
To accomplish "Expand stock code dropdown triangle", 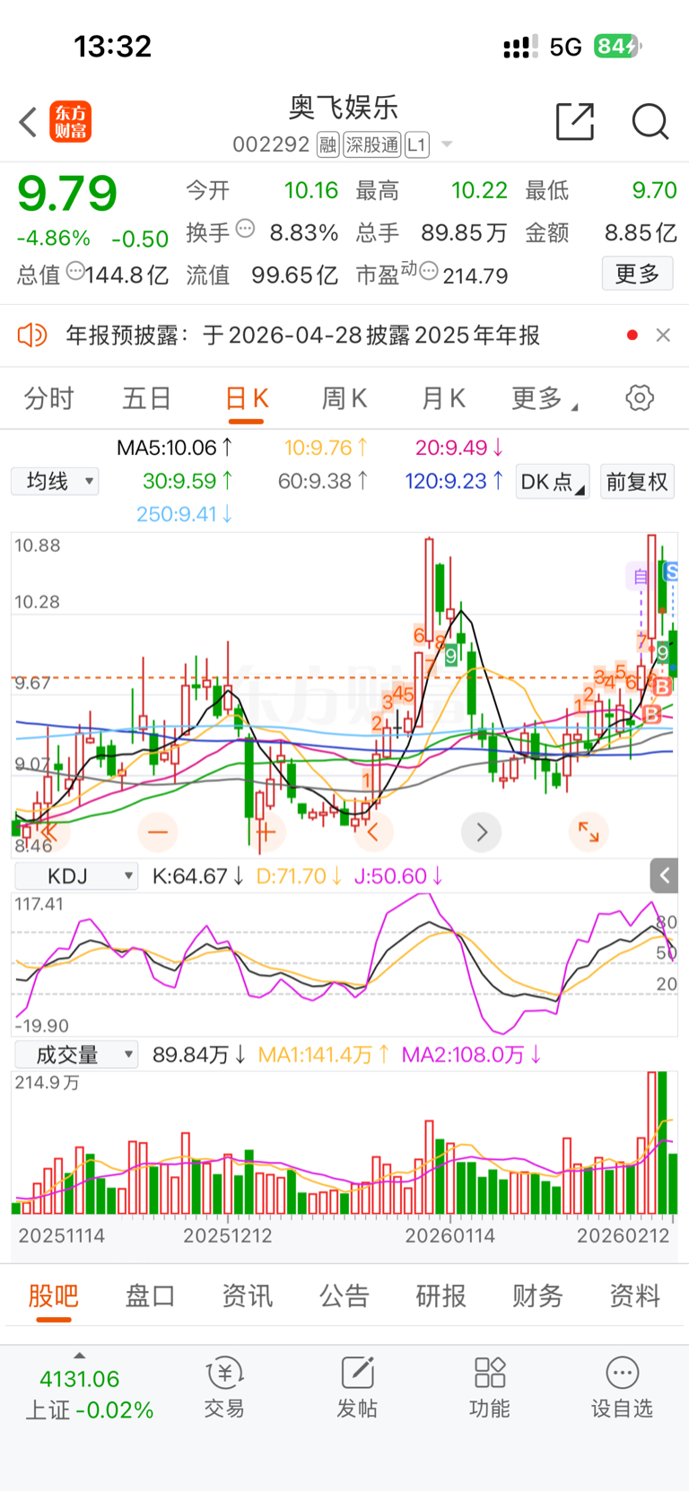I will coord(447,144).
